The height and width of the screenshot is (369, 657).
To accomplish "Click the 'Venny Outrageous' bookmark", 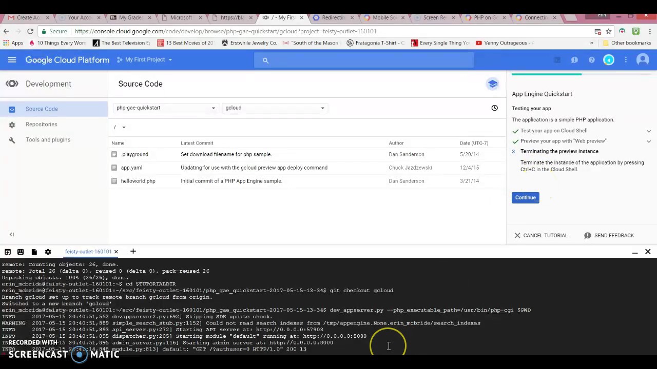I will (505, 43).
